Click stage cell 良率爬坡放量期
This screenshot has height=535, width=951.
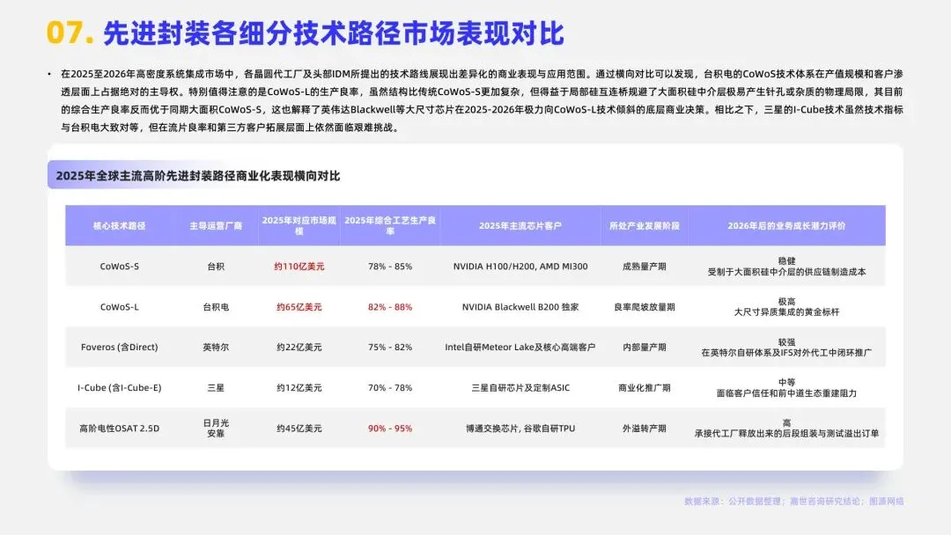(644, 306)
